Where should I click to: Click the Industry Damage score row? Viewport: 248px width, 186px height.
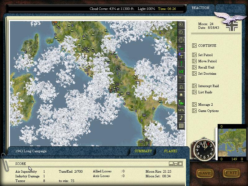click(30, 176)
